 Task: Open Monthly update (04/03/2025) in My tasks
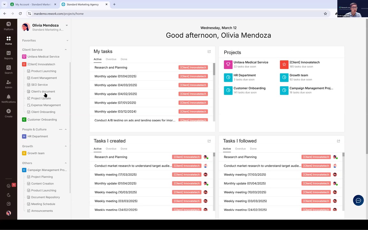[116, 85]
